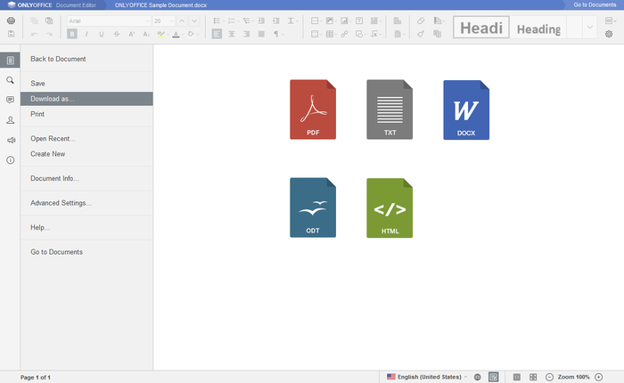Select Download as... menu item
624x383 pixels.
[86, 99]
